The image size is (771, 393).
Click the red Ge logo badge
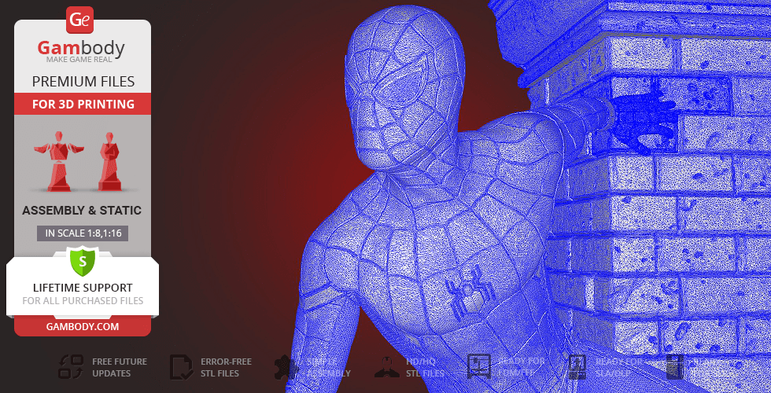pos(80,19)
